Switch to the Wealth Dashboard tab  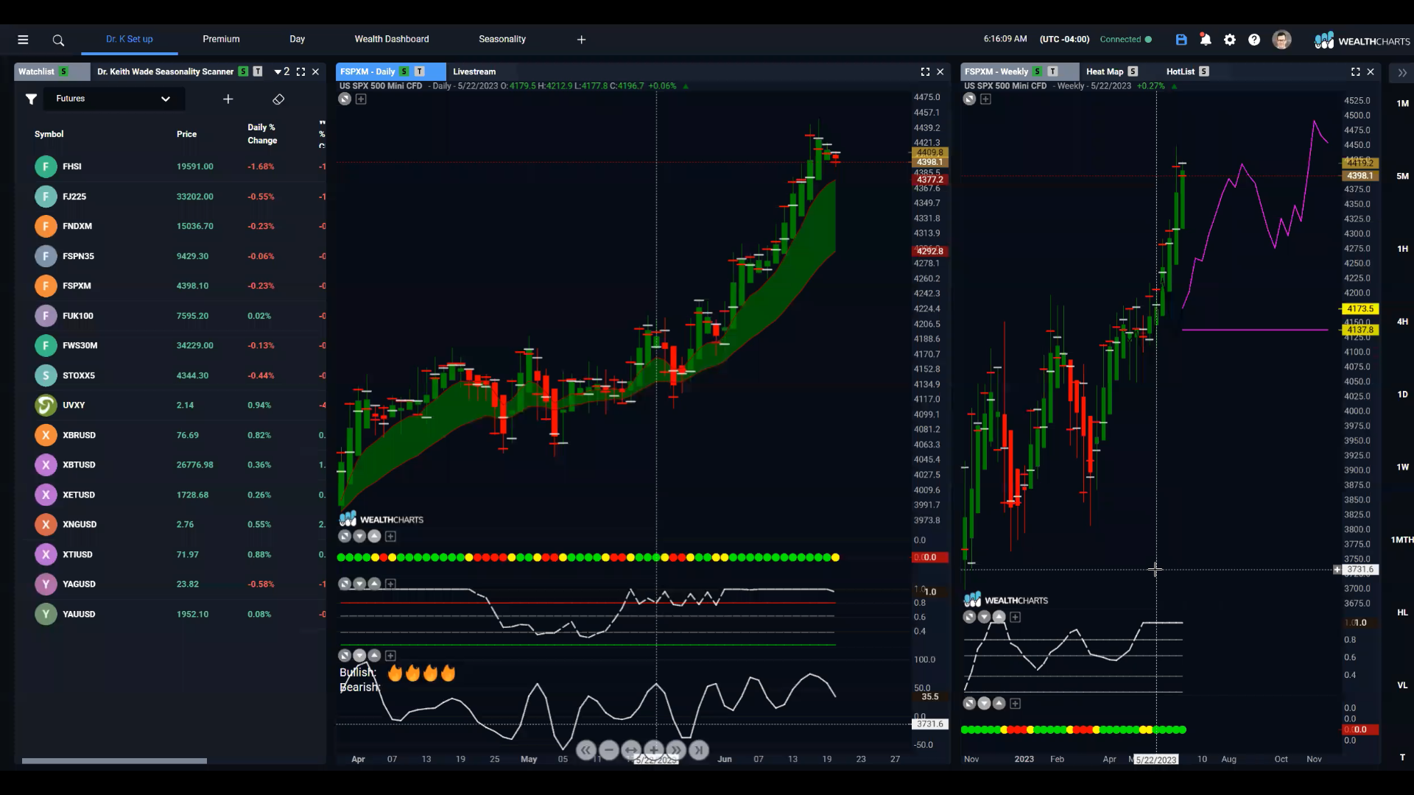click(391, 39)
